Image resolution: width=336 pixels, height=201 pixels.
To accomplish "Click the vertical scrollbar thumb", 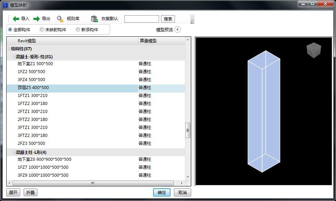I will tap(188, 130).
